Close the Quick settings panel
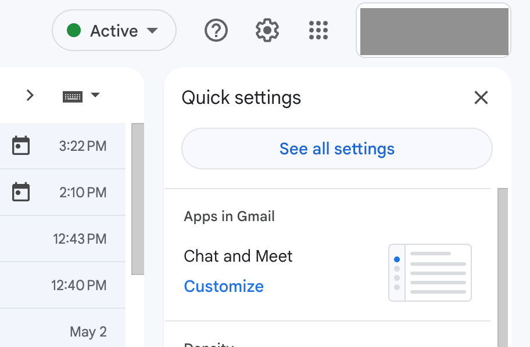The image size is (530, 347). 481,97
